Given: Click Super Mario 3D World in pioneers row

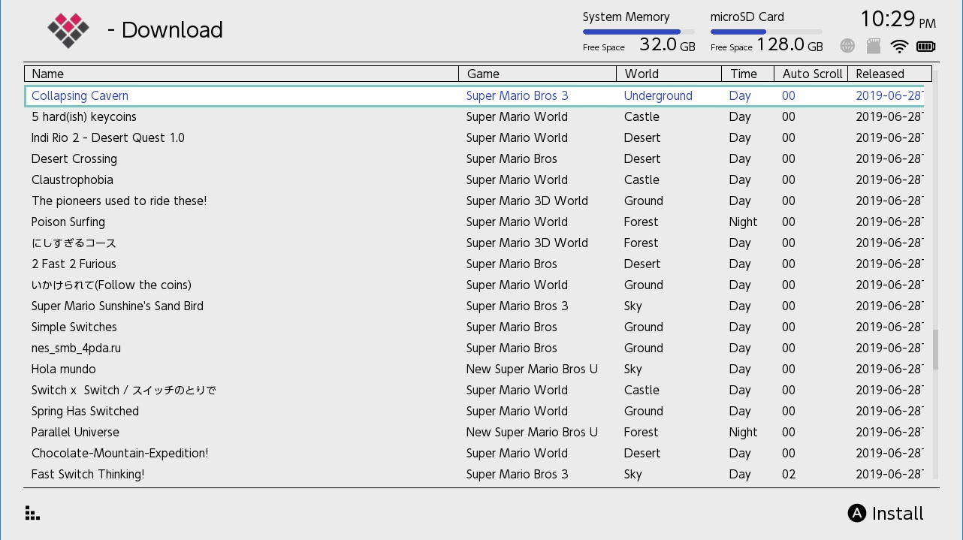Looking at the screenshot, I should click(527, 201).
